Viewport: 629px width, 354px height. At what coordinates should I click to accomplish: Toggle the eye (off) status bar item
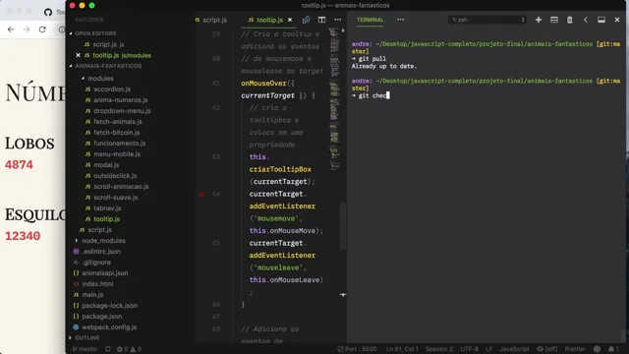click(x=547, y=349)
